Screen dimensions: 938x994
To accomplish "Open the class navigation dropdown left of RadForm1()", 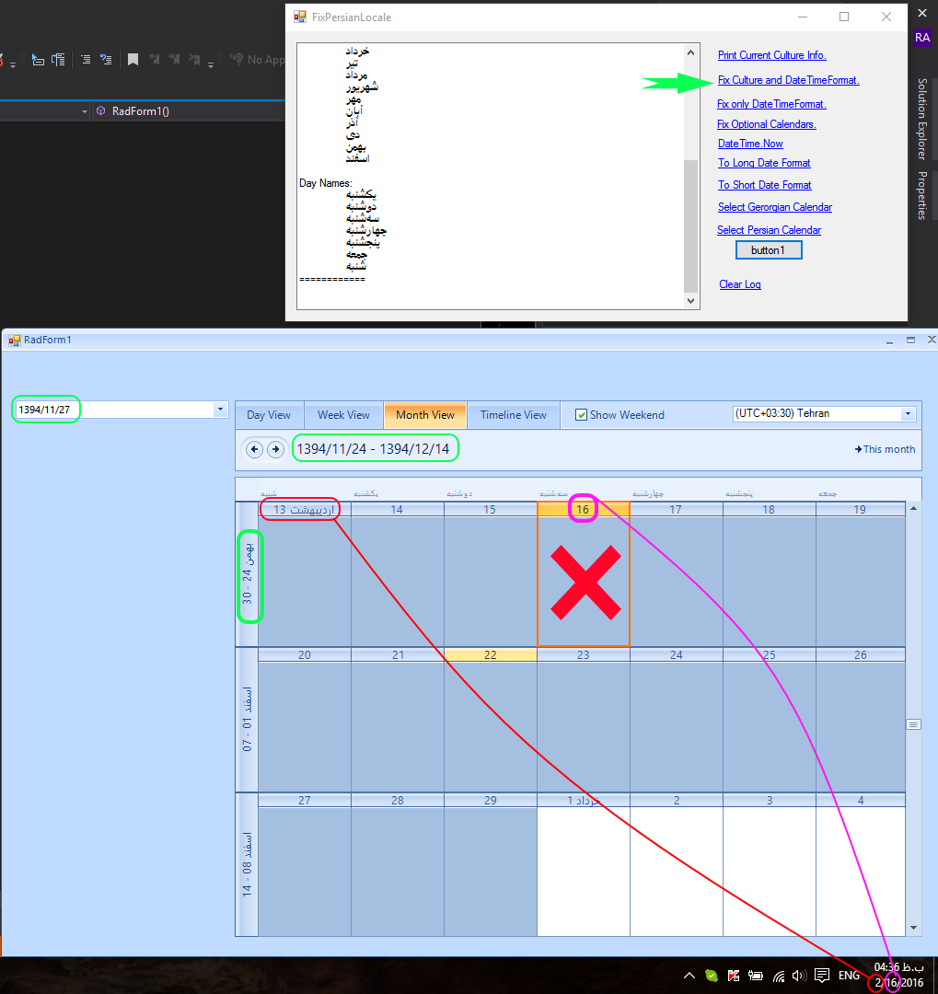I will pos(85,111).
